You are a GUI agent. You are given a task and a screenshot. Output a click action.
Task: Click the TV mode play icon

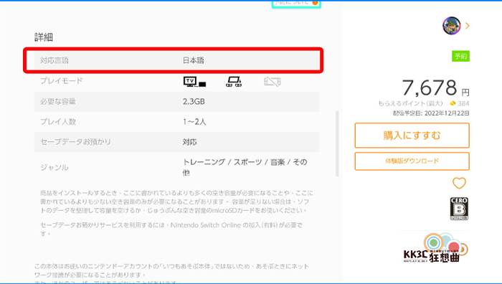click(194, 82)
